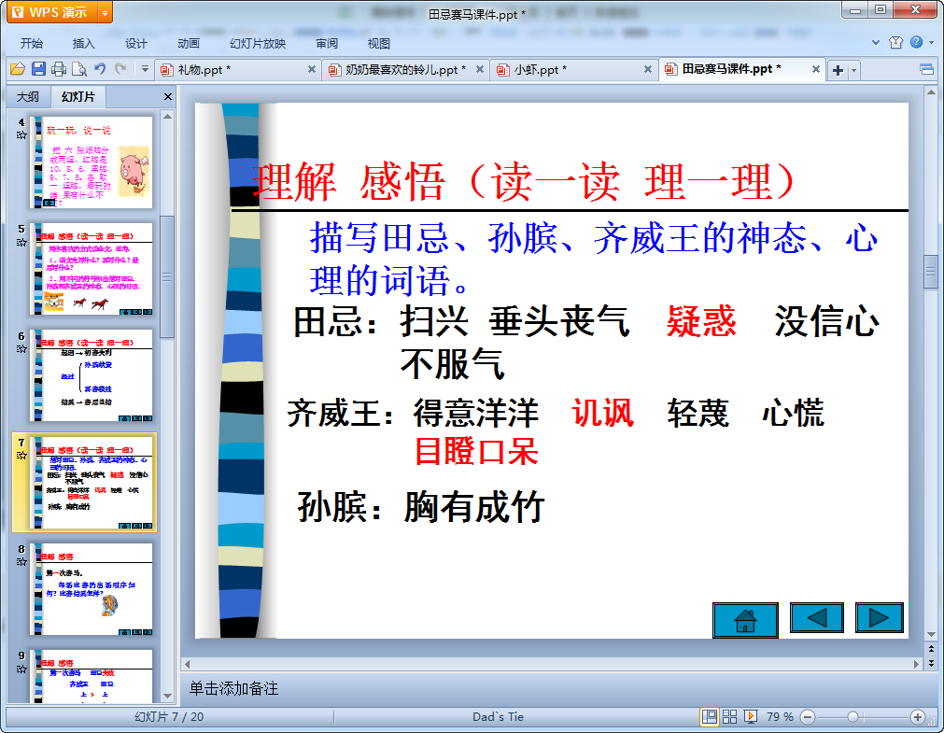
Task: Start slideshow from status bar play icon
Action: (750, 717)
